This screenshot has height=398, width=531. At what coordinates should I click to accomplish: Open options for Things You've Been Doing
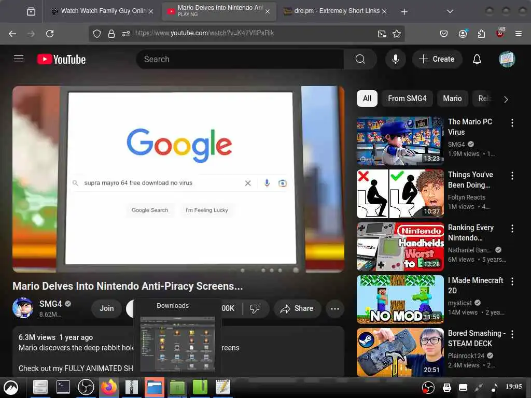point(512,175)
